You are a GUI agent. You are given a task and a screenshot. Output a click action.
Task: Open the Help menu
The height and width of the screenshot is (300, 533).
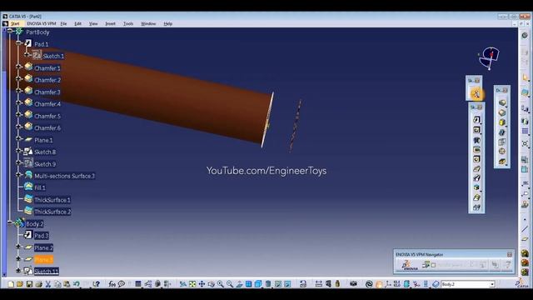(168, 24)
